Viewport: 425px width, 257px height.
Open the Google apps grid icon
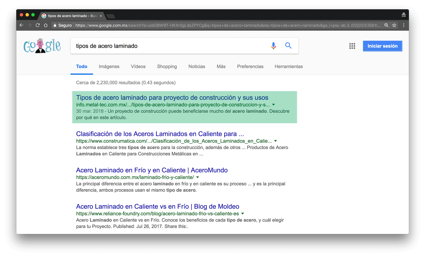point(352,46)
